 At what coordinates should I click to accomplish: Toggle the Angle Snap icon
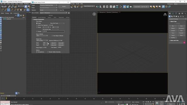tap(72, 7)
